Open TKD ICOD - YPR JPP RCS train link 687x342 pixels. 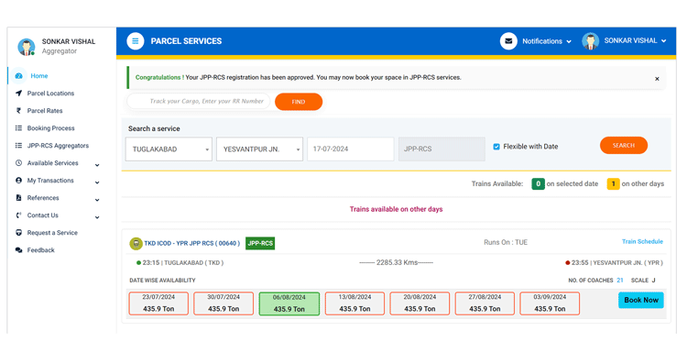click(x=192, y=243)
